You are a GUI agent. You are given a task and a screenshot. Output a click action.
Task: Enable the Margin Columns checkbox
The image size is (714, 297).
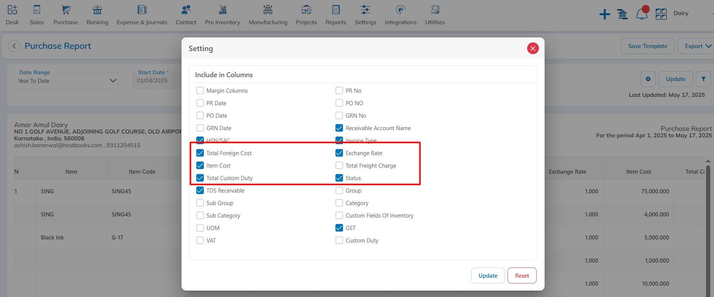click(200, 90)
